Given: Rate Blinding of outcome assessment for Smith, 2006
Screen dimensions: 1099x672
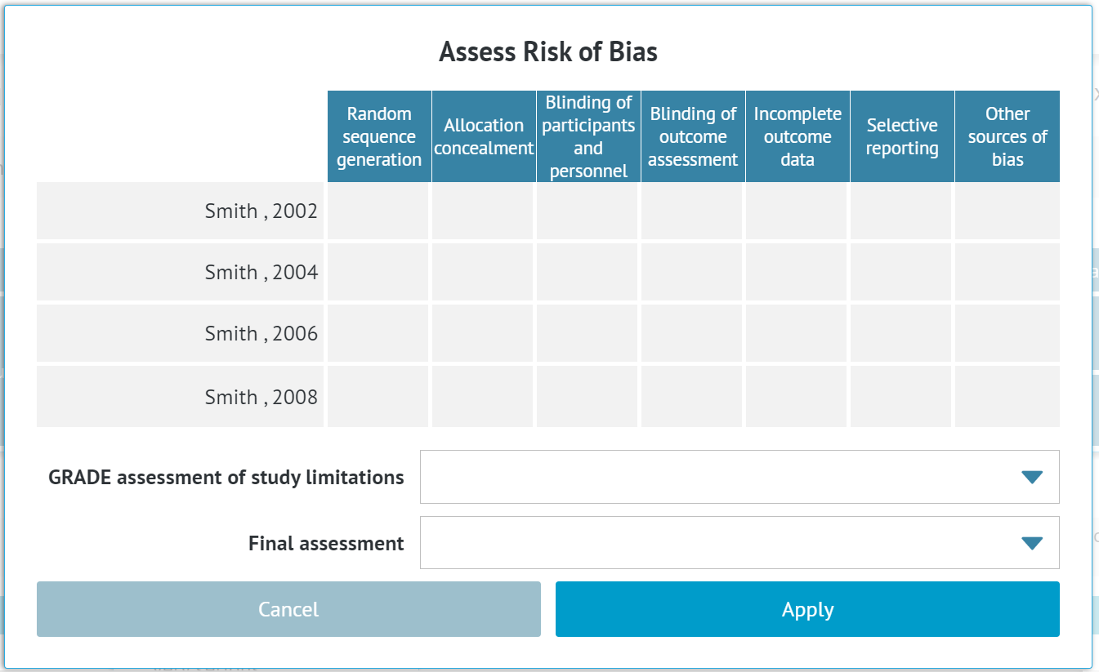Looking at the screenshot, I should 691,333.
